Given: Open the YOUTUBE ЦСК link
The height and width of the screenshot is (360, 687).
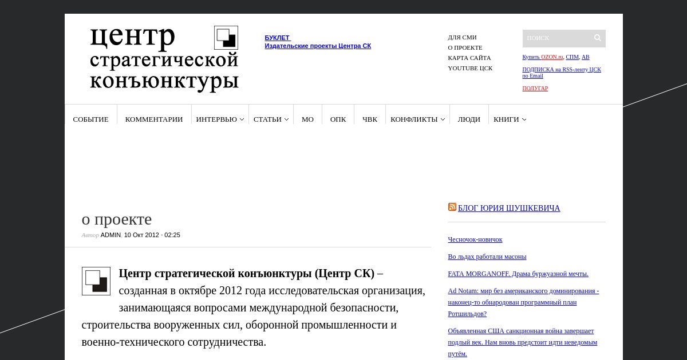Looking at the screenshot, I should tap(470, 68).
